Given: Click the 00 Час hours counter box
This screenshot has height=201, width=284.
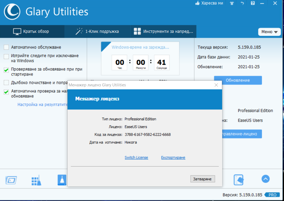Looking at the screenshot, I should click(120, 63).
